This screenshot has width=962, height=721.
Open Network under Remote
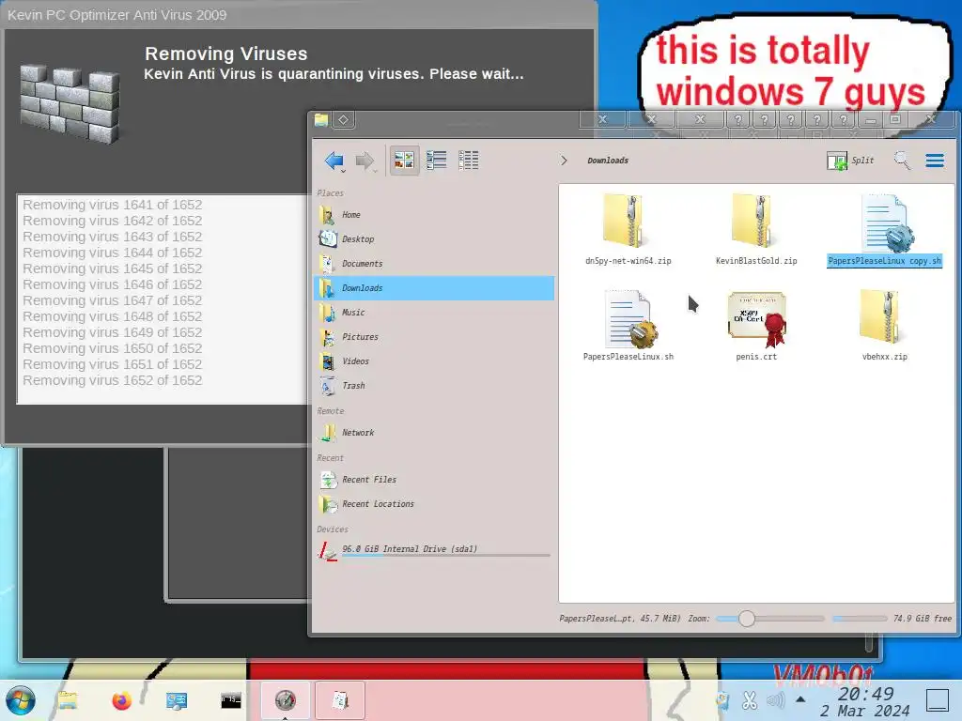[436, 432]
